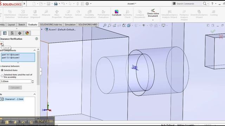Switch to the SOLIDWORKS Add-Ins tab
This screenshot has height=126, width=225.
(x=51, y=24)
